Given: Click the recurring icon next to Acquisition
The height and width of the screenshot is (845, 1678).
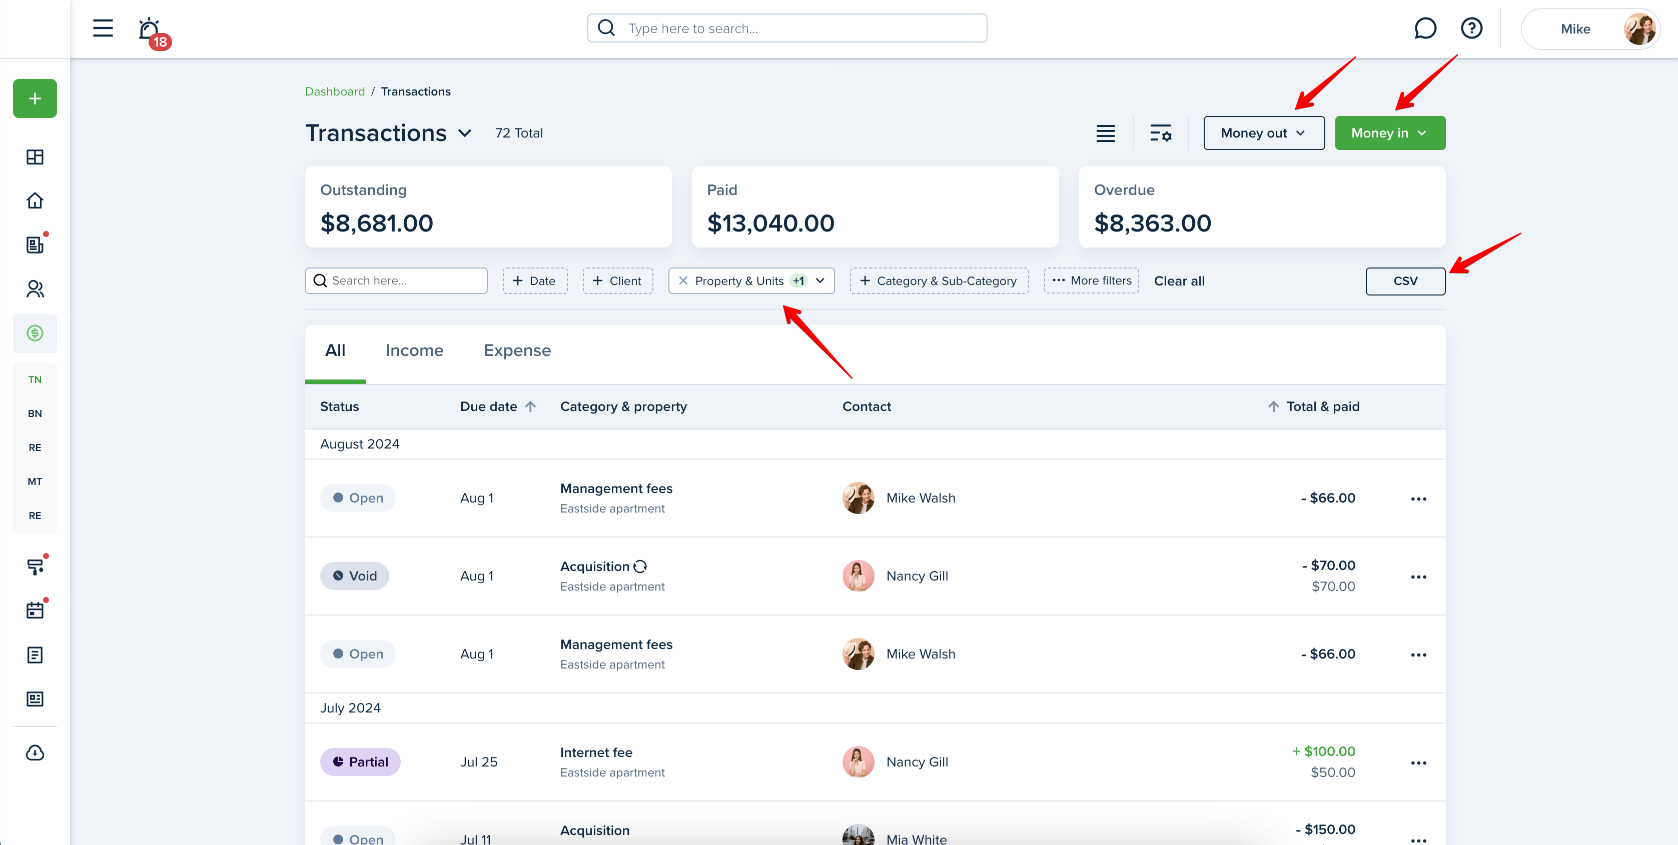Looking at the screenshot, I should pyautogui.click(x=640, y=566).
